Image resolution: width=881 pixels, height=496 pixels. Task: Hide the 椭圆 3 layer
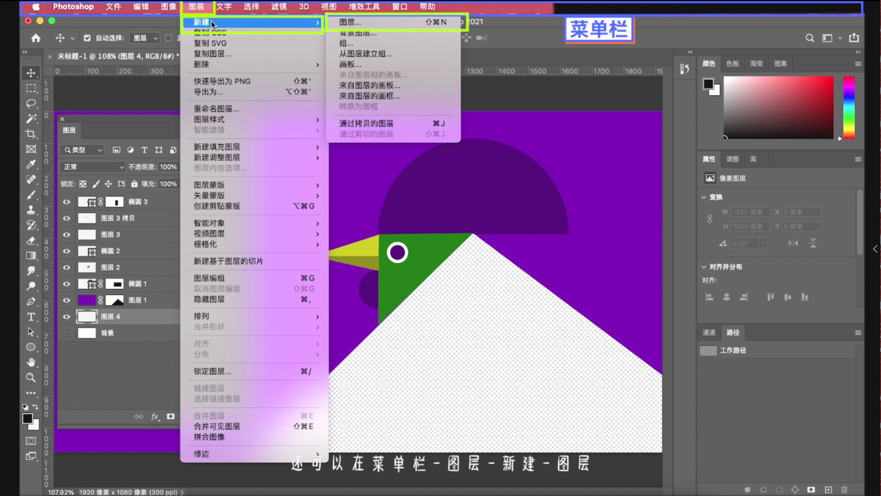67,201
